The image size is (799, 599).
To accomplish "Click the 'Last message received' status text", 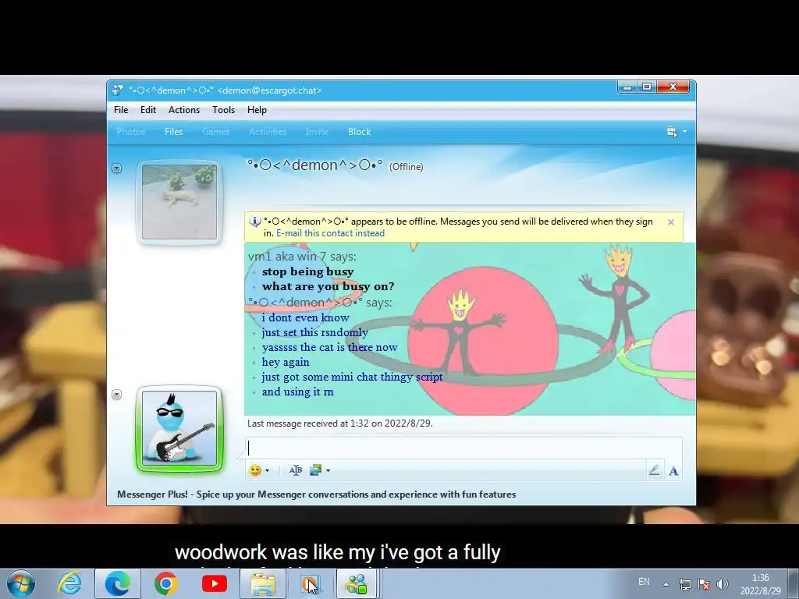I will [340, 424].
